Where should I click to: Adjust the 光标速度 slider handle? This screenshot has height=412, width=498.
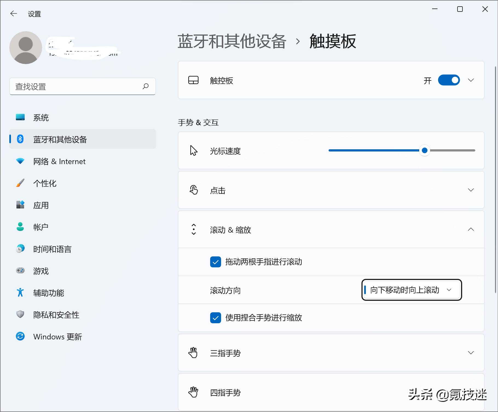pos(424,150)
